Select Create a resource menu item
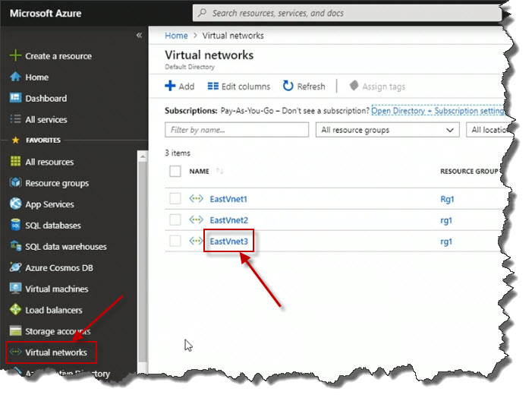Image resolution: width=532 pixels, height=398 pixels. point(58,56)
